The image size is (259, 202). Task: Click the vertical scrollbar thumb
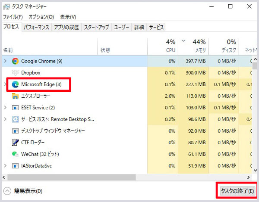pyautogui.click(x=255, y=65)
